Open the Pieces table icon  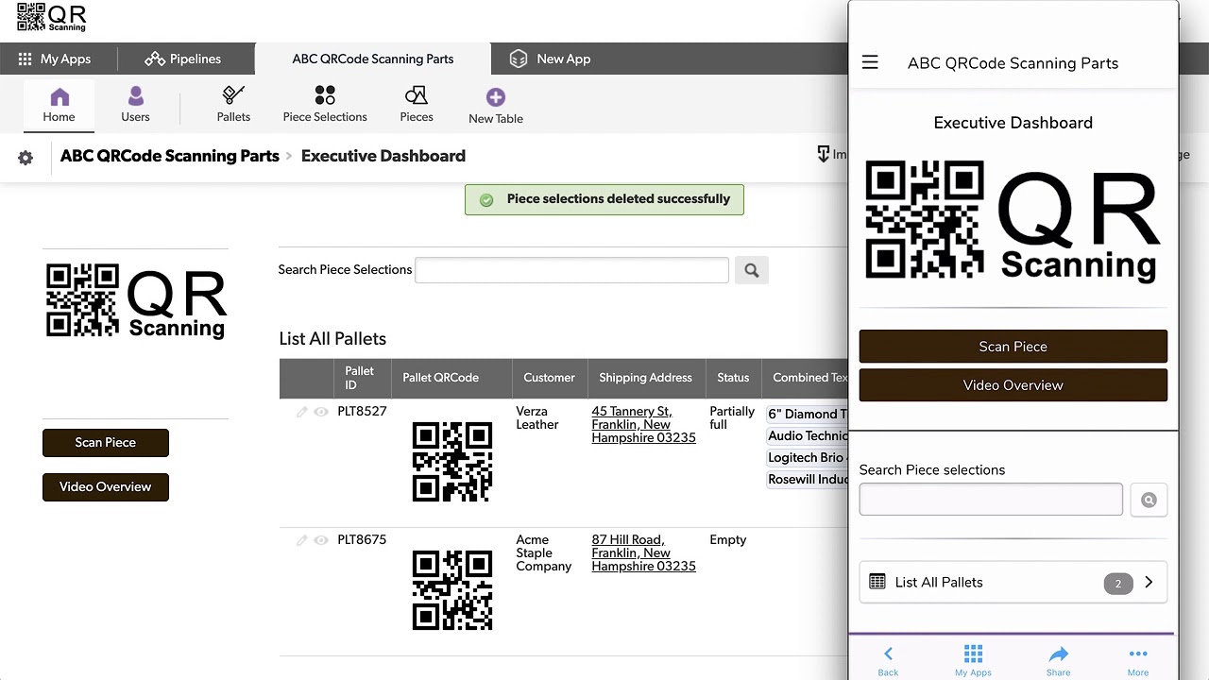point(417,105)
